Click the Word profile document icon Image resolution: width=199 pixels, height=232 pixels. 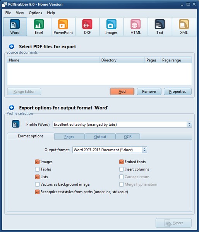15,124
